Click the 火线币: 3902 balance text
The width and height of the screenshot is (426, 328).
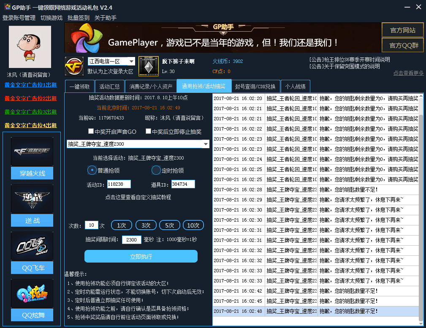pos(228,61)
